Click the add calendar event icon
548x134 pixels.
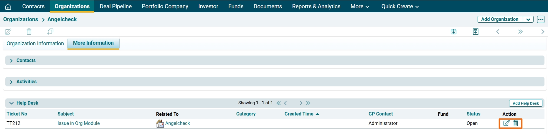click(x=453, y=32)
